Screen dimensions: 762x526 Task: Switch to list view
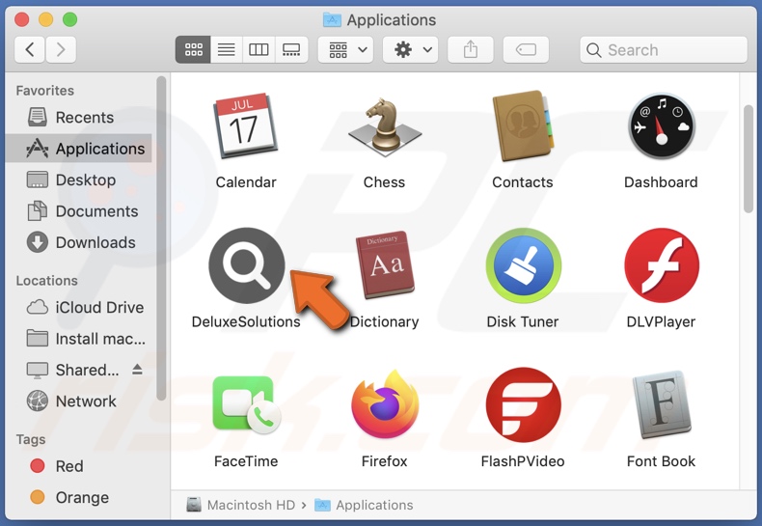click(x=226, y=49)
